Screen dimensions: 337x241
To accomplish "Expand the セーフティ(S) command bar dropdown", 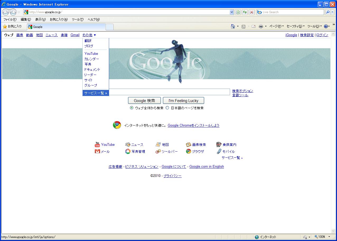I will [x=296, y=26].
